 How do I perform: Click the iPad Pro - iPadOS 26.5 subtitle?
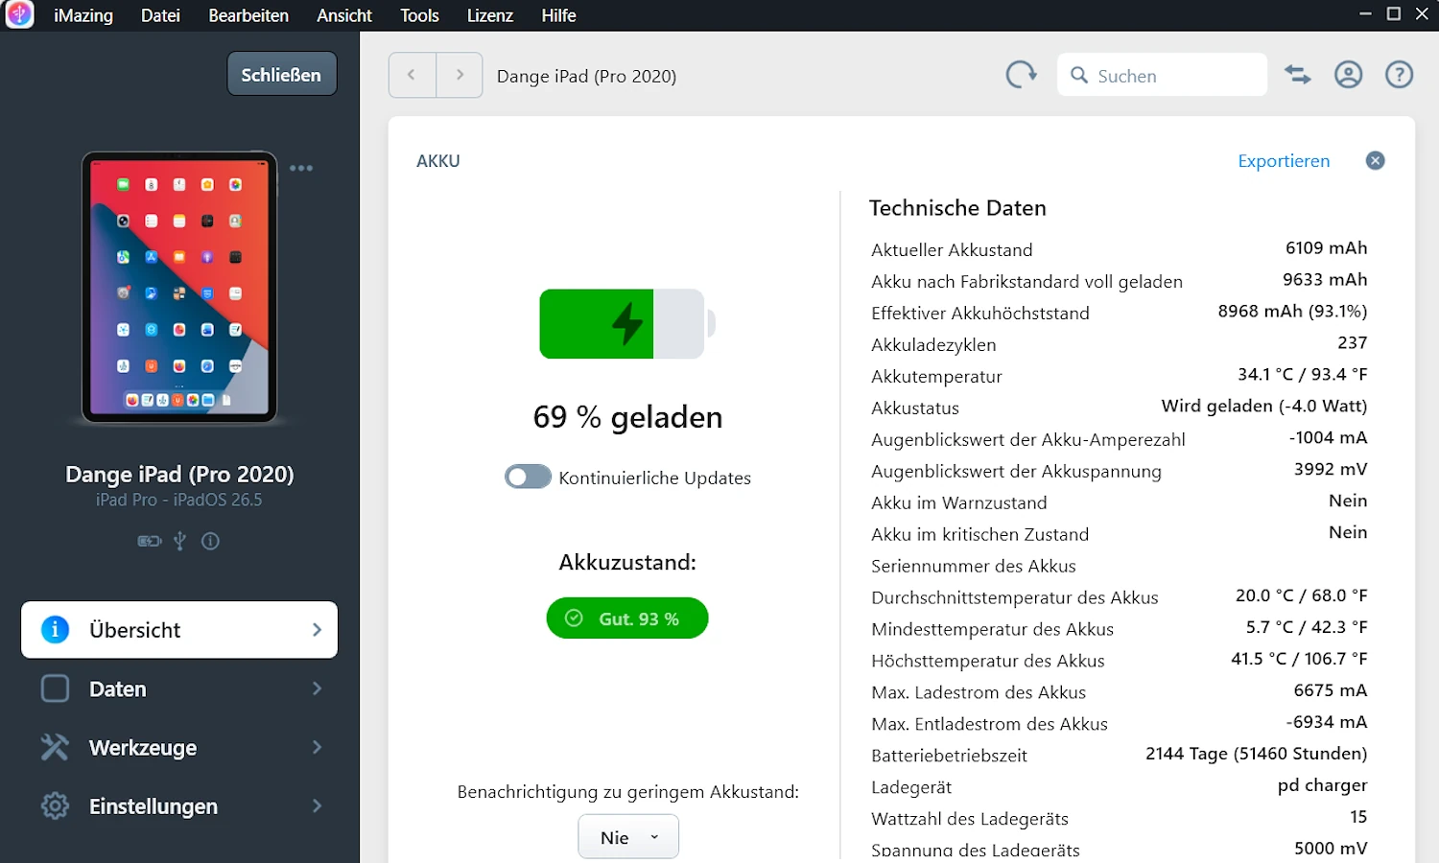(x=178, y=500)
